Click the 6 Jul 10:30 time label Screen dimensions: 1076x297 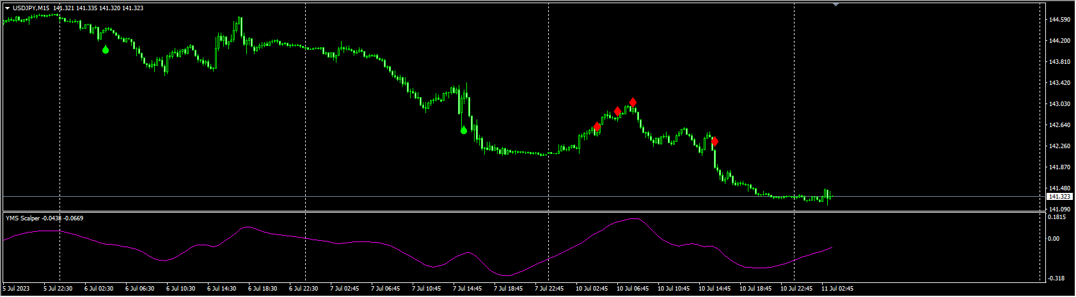(180, 289)
